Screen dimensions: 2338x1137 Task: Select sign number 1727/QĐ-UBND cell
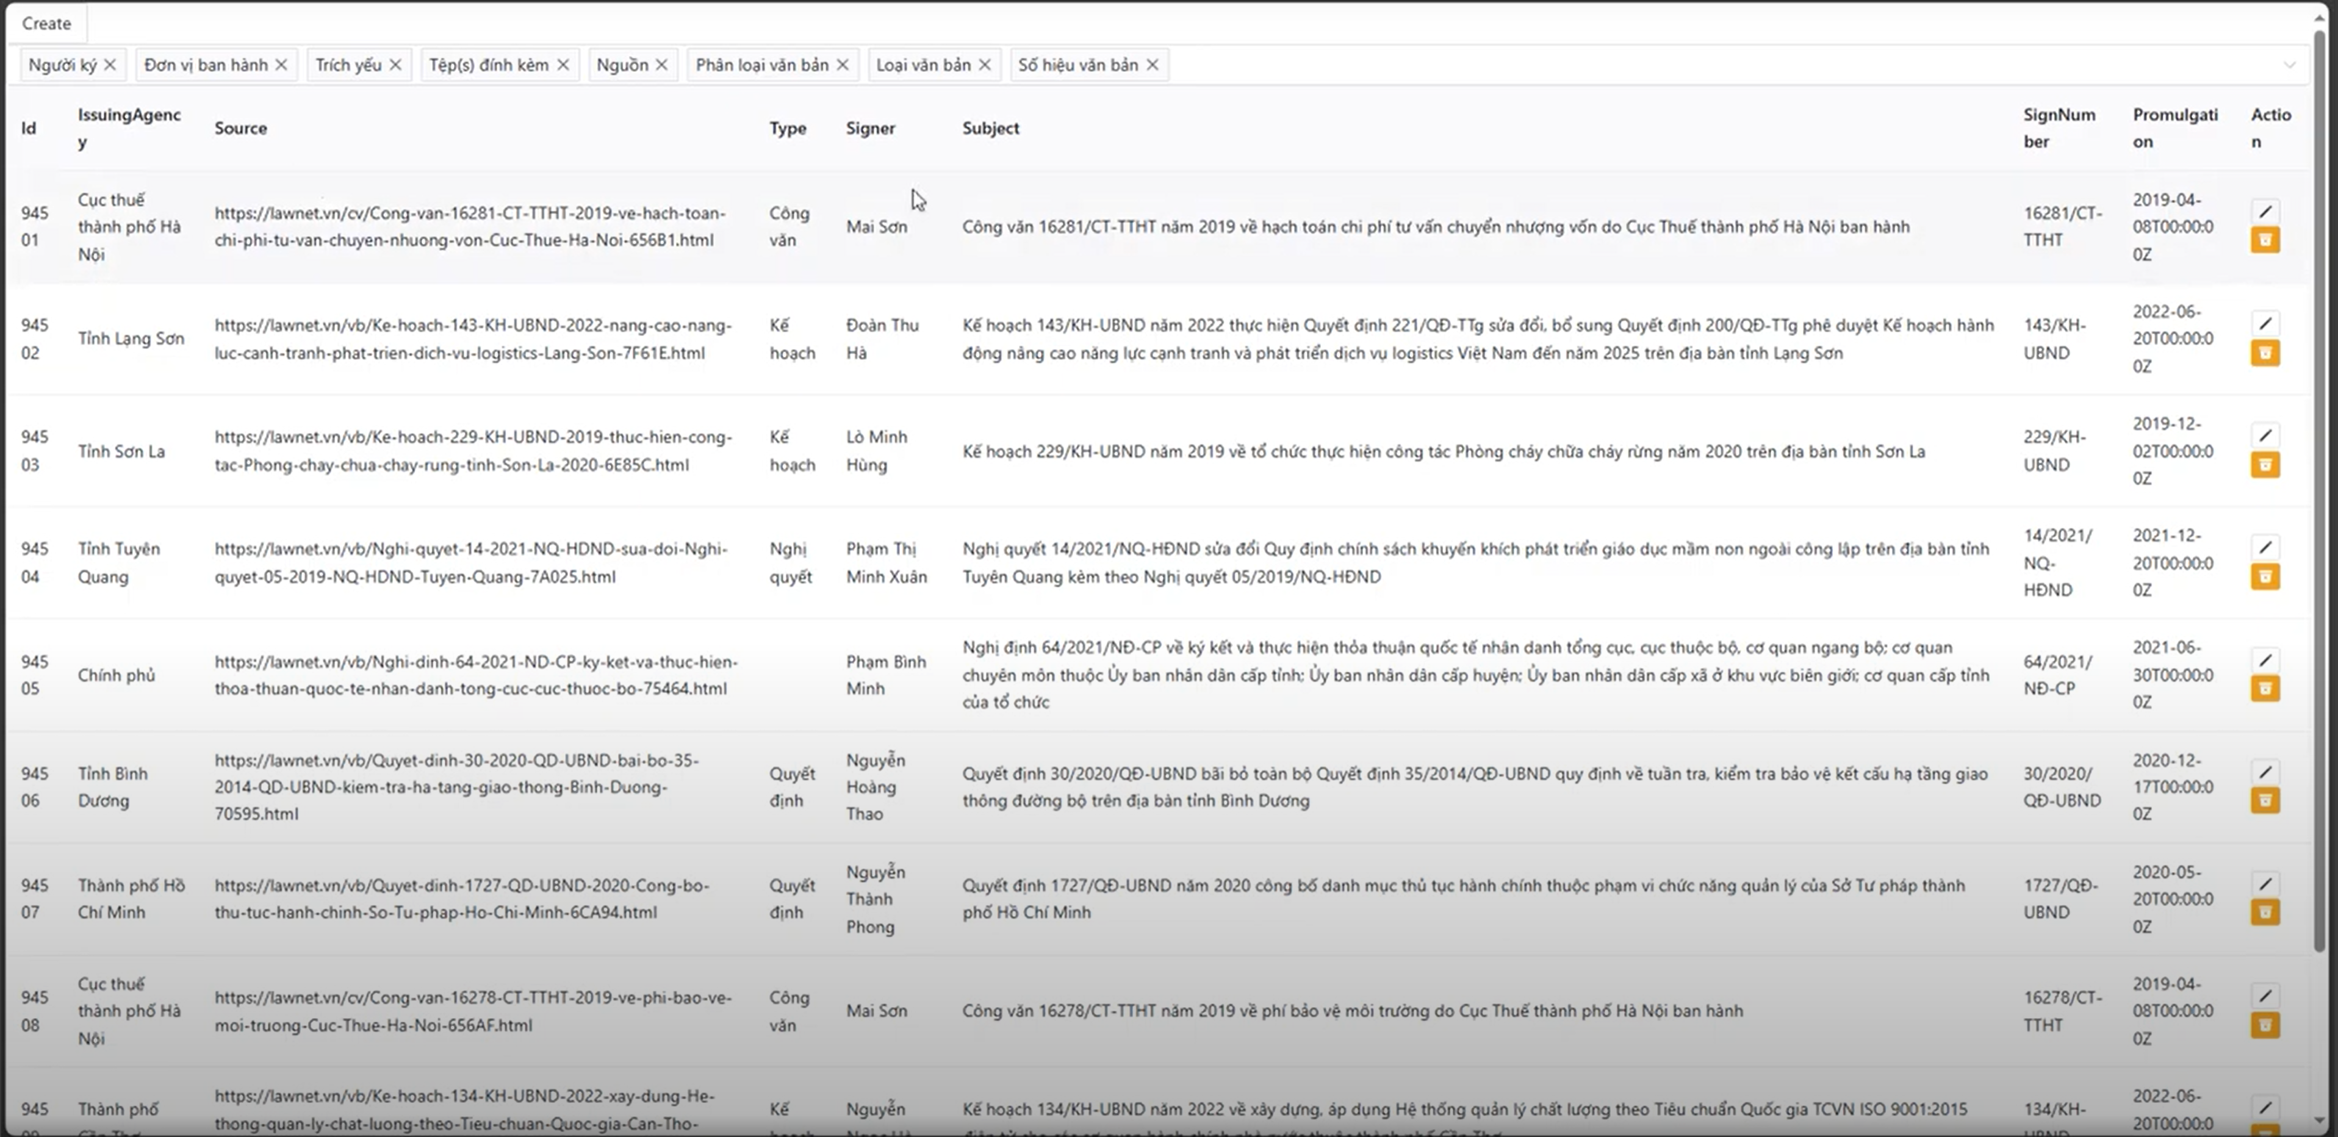(2060, 898)
